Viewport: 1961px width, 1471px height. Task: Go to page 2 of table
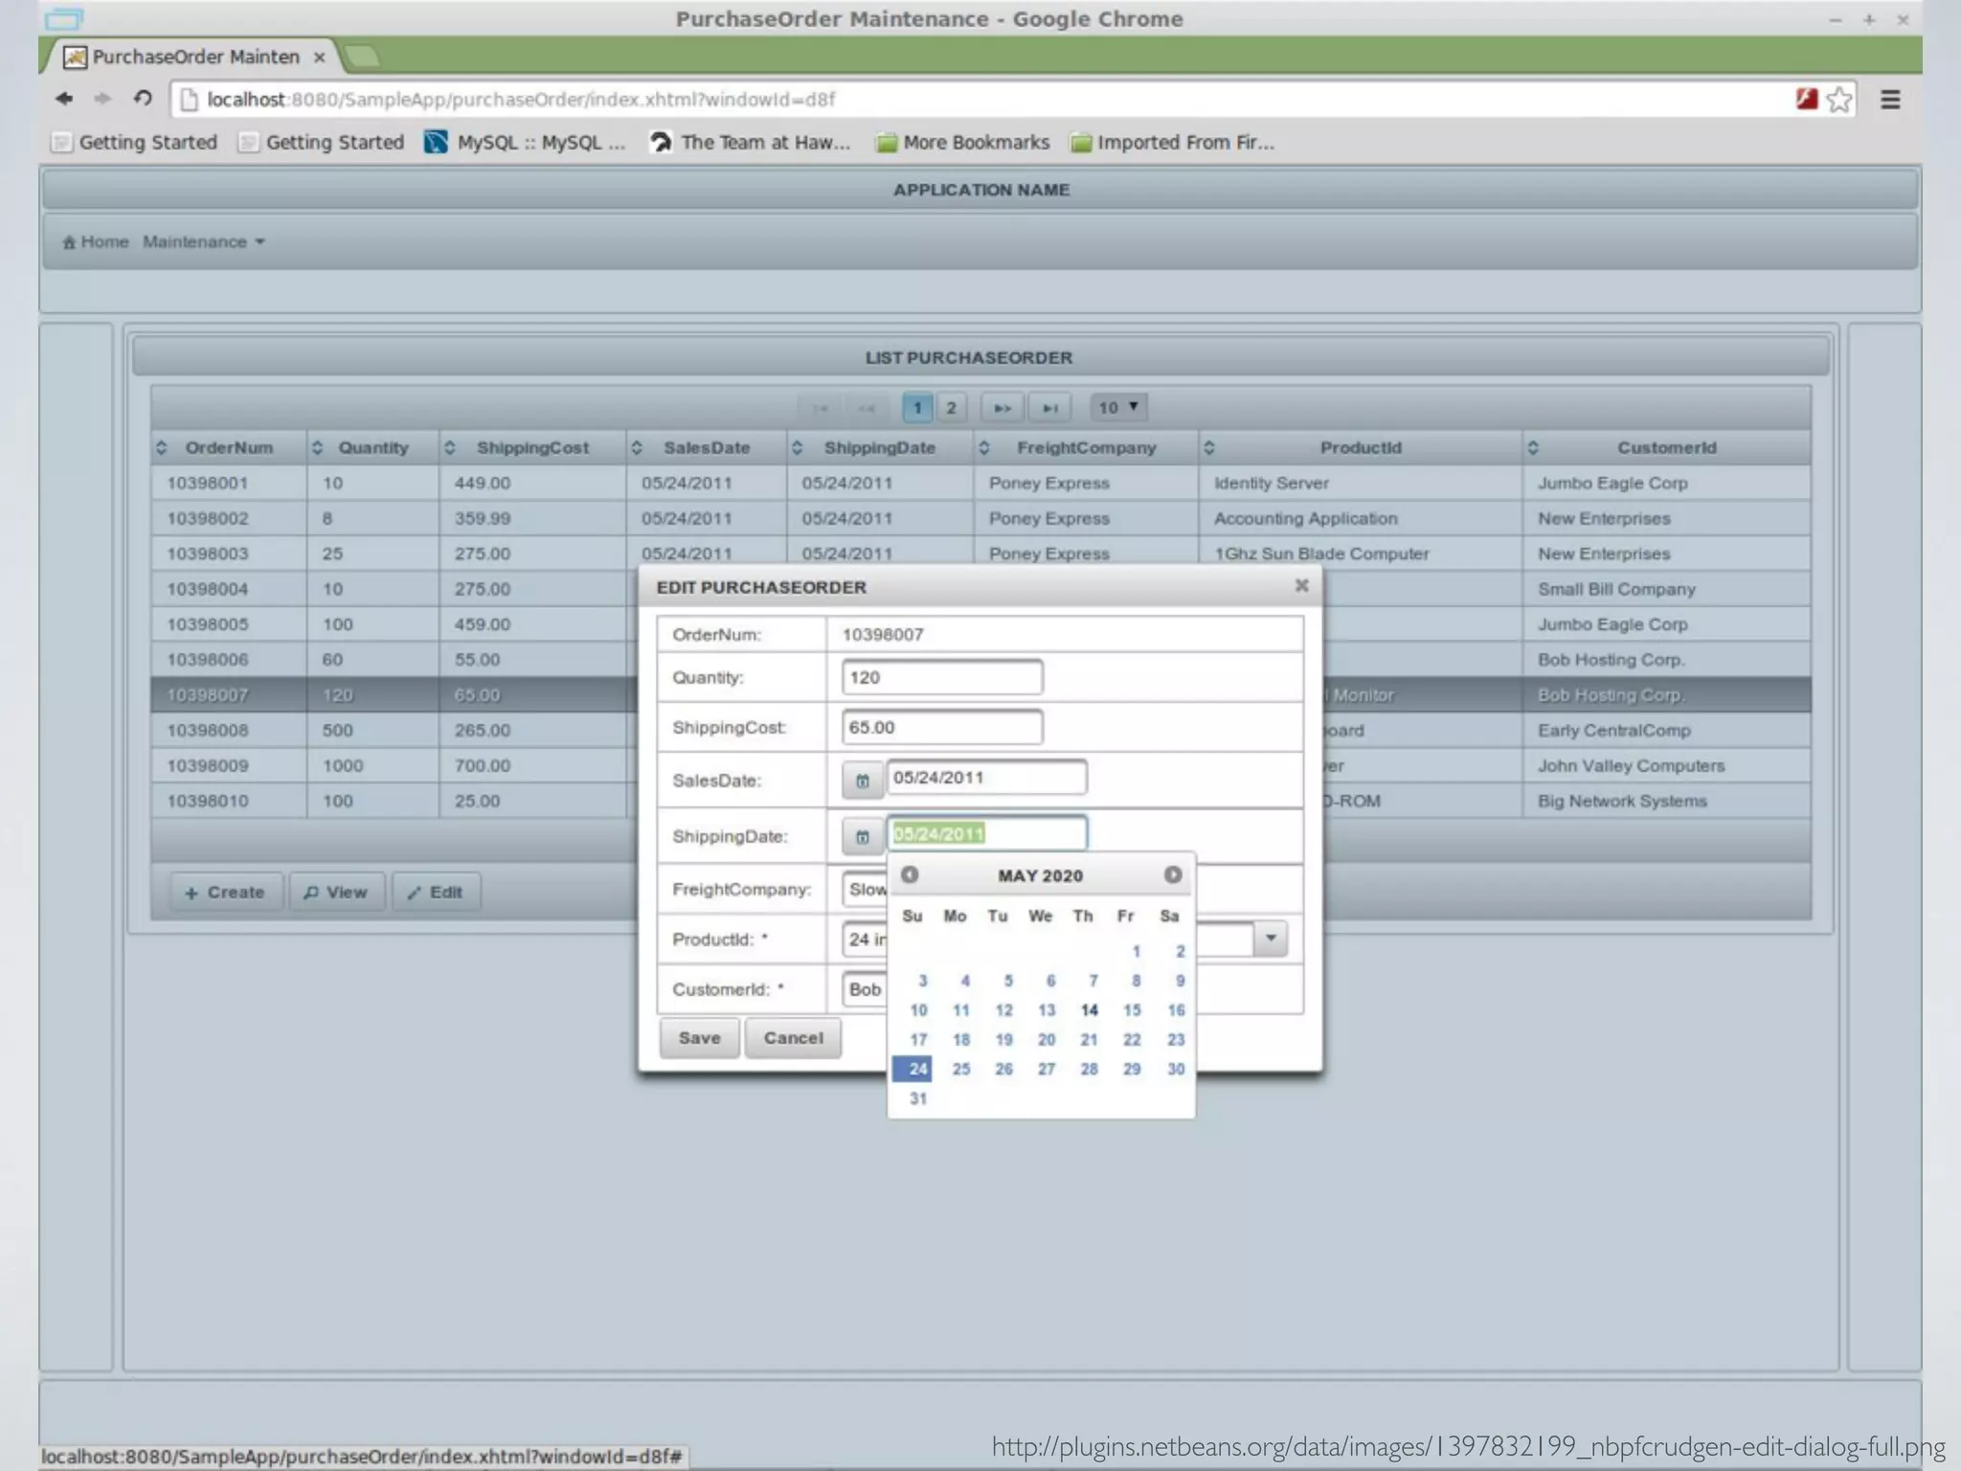pos(951,408)
